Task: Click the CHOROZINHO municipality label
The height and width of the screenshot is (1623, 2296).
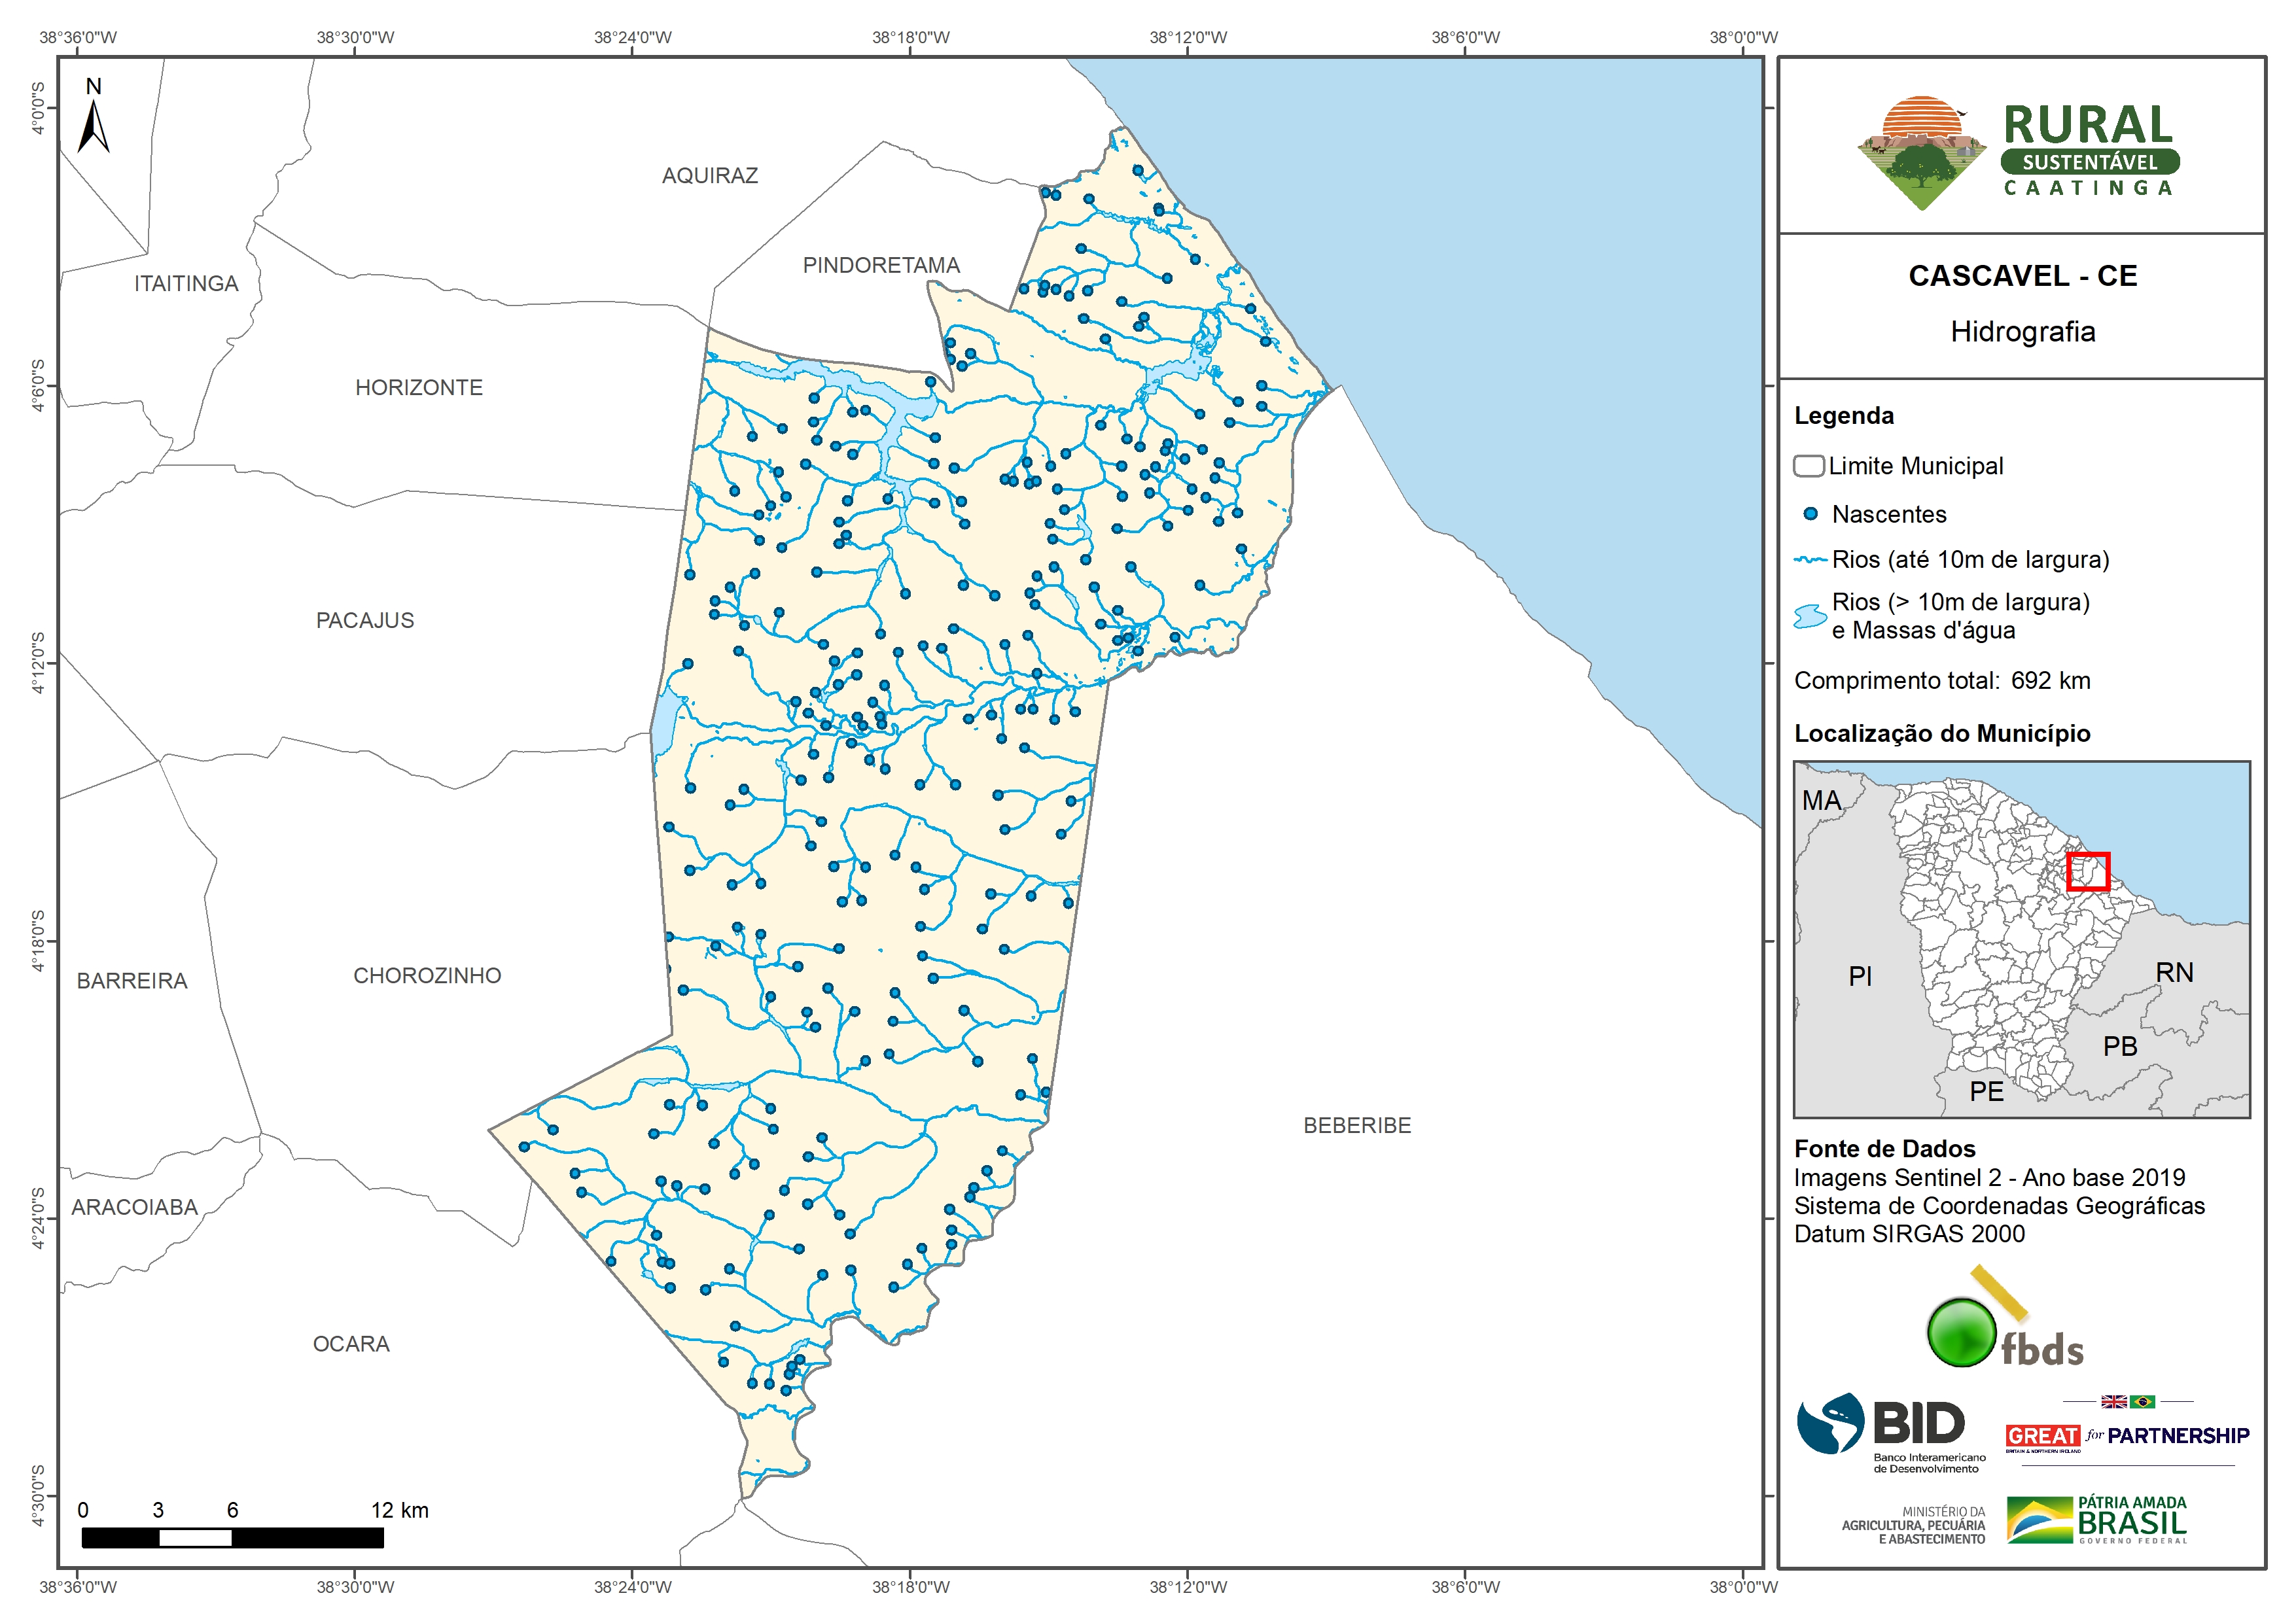Action: [427, 976]
